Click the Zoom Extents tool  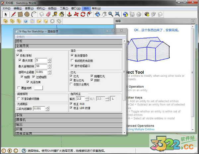(x=117, y=14)
